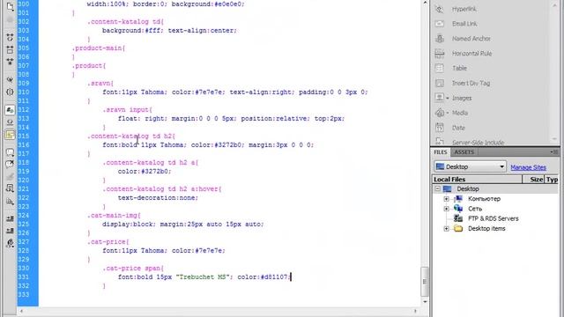564x317 pixels.
Task: Toggle Line Numbers in the coding toolbar
Action: 10,110
